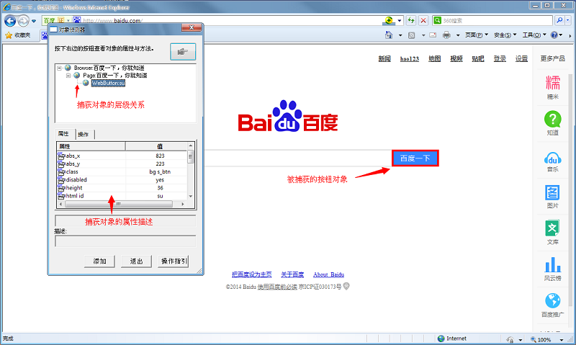Open the 新闻 link

pos(384,59)
